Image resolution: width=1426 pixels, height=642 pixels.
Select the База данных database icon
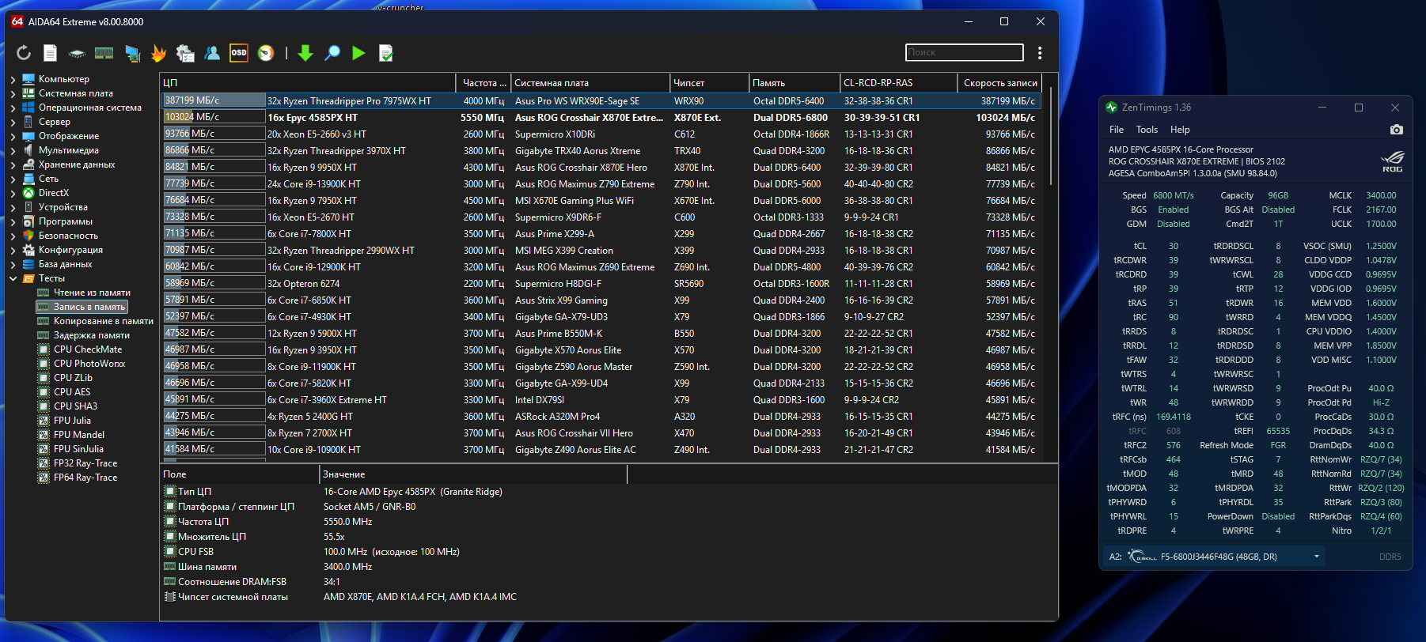point(28,264)
